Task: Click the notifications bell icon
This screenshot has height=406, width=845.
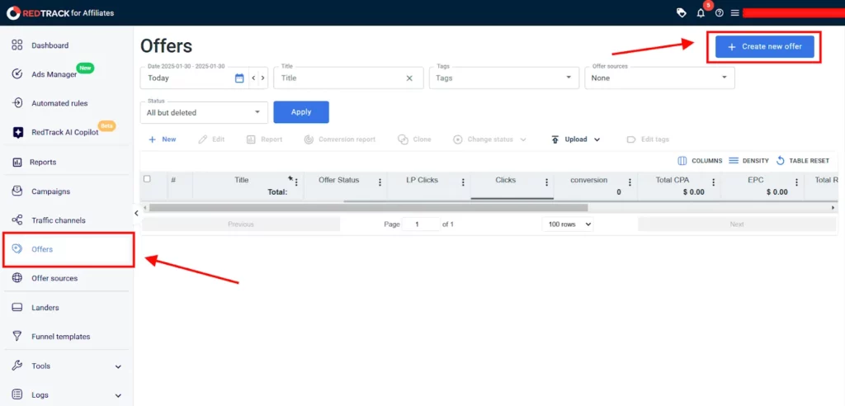Action: coord(701,13)
